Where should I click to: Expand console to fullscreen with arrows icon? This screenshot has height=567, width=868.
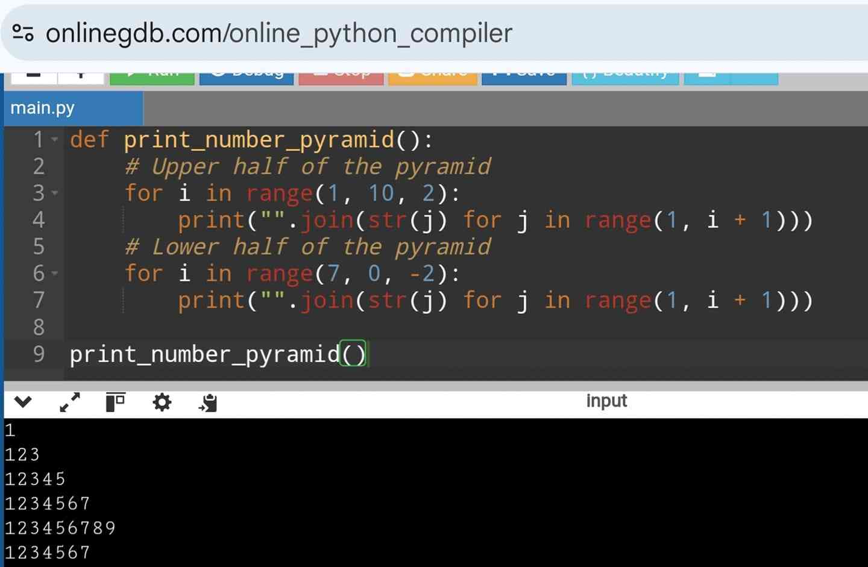click(x=70, y=402)
